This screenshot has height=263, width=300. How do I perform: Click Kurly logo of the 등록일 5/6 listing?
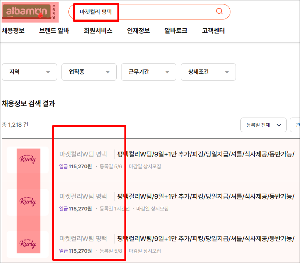click(28, 160)
